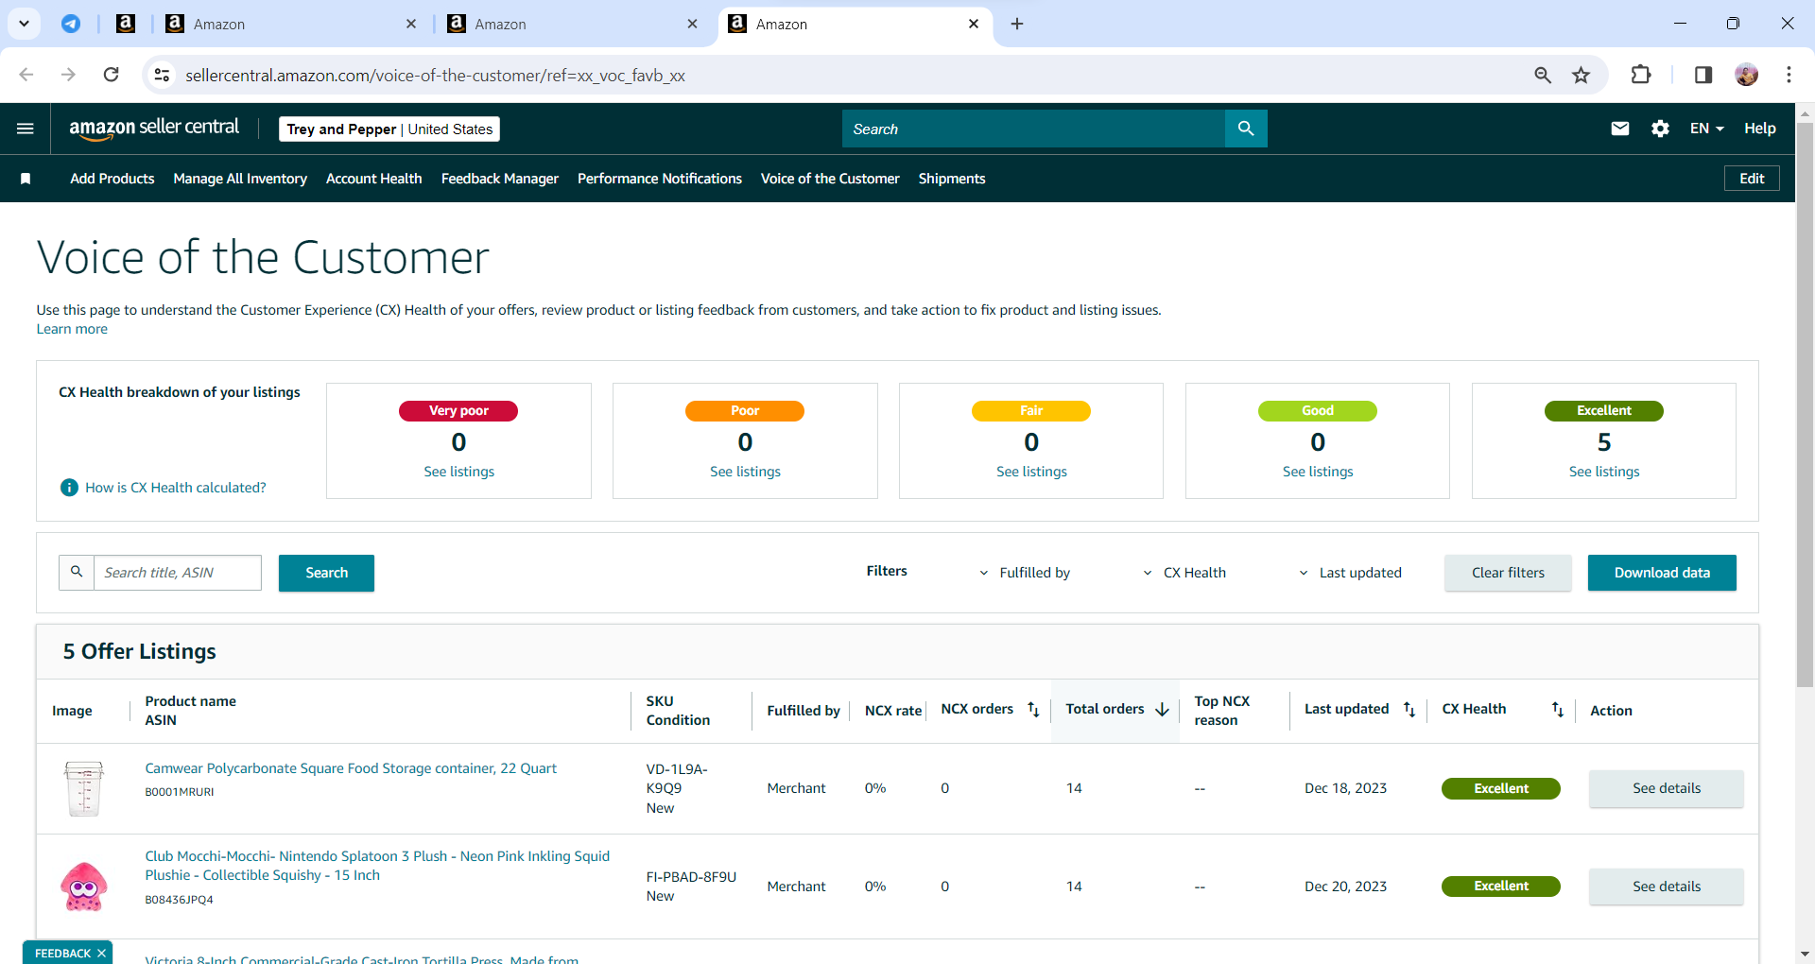
Task: Open the EN language dropdown
Action: point(1706,129)
